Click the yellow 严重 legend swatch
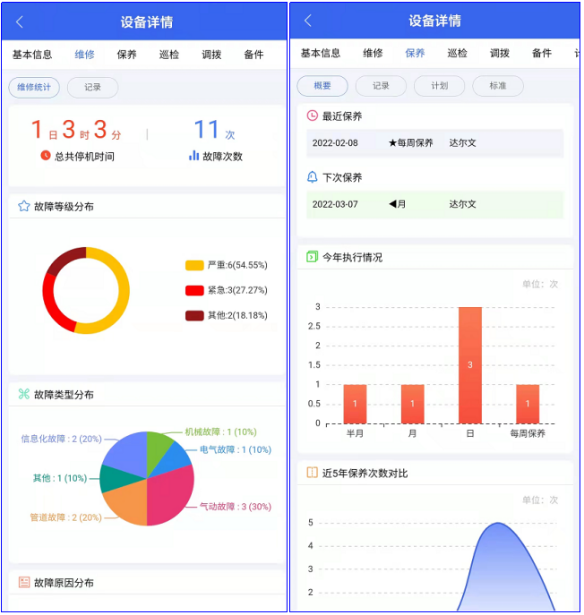Viewport: 584px width, 615px height. 194,265
